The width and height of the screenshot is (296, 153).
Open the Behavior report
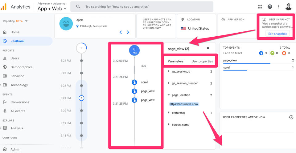(x=17, y=76)
